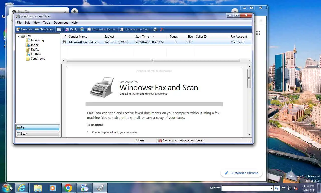Click the Reply toolbar button

71,29
